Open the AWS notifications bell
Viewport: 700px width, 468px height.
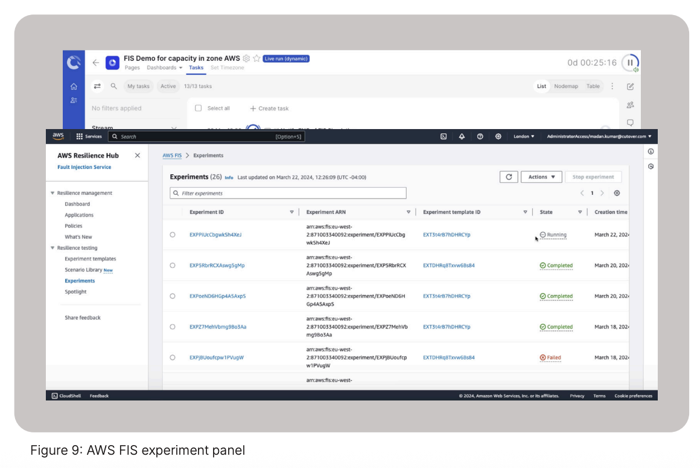pyautogui.click(x=462, y=136)
